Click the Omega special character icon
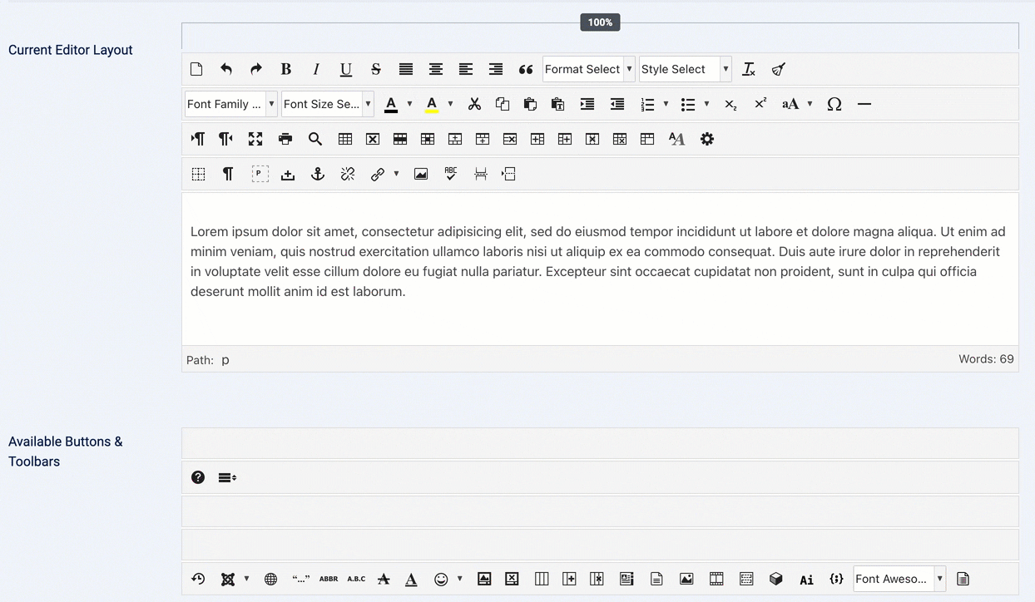 click(834, 104)
